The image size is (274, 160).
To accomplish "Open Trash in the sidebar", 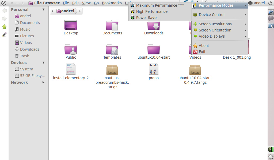I will tap(24, 56).
